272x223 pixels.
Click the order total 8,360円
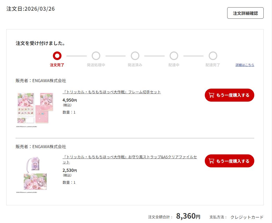(188, 216)
